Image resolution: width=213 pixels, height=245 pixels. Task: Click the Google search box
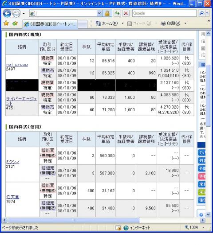(164, 13)
